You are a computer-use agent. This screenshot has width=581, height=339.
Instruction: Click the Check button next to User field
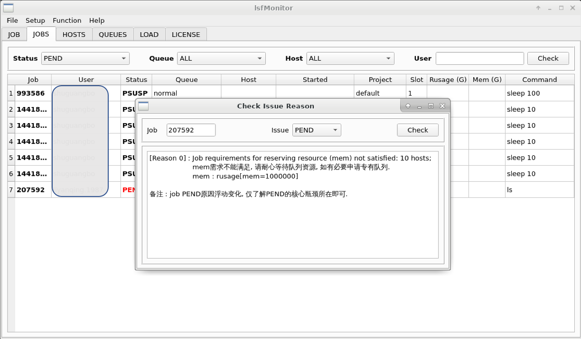548,58
